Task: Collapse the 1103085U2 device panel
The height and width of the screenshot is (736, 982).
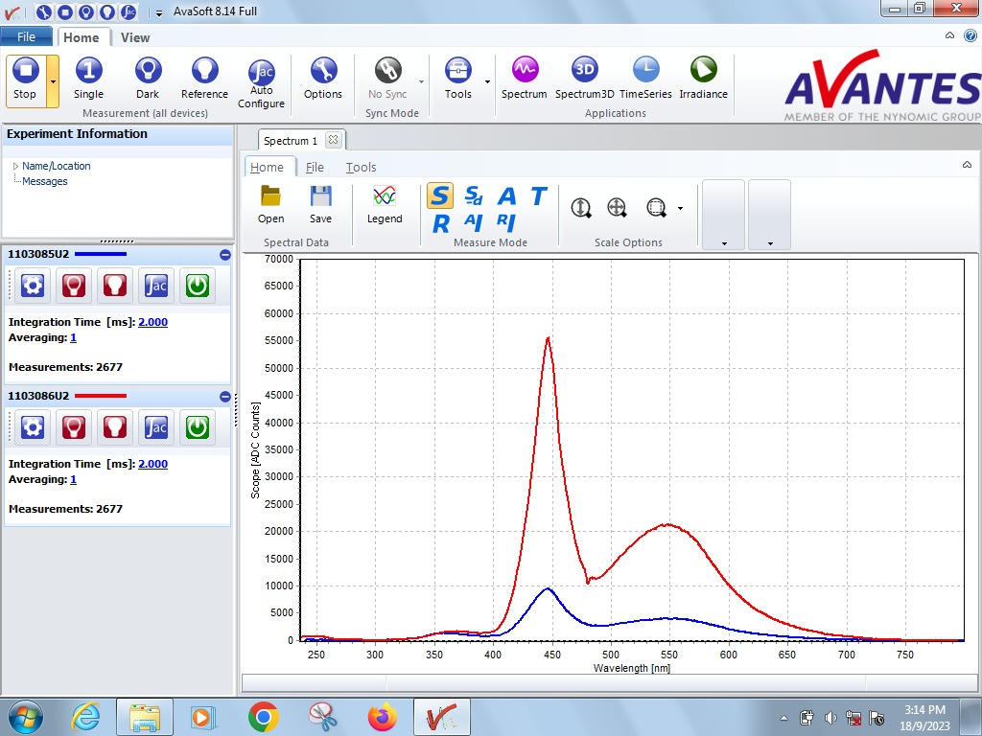Action: (x=224, y=255)
